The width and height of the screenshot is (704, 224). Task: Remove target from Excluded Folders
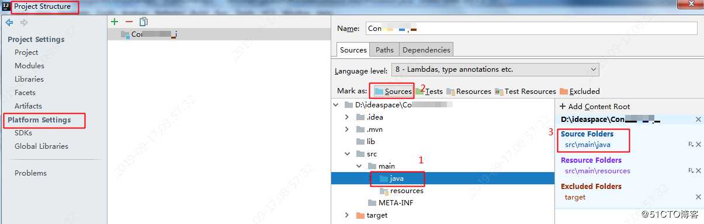698,197
